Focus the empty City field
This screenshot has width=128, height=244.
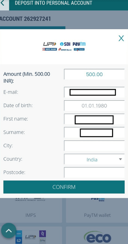click(x=94, y=146)
